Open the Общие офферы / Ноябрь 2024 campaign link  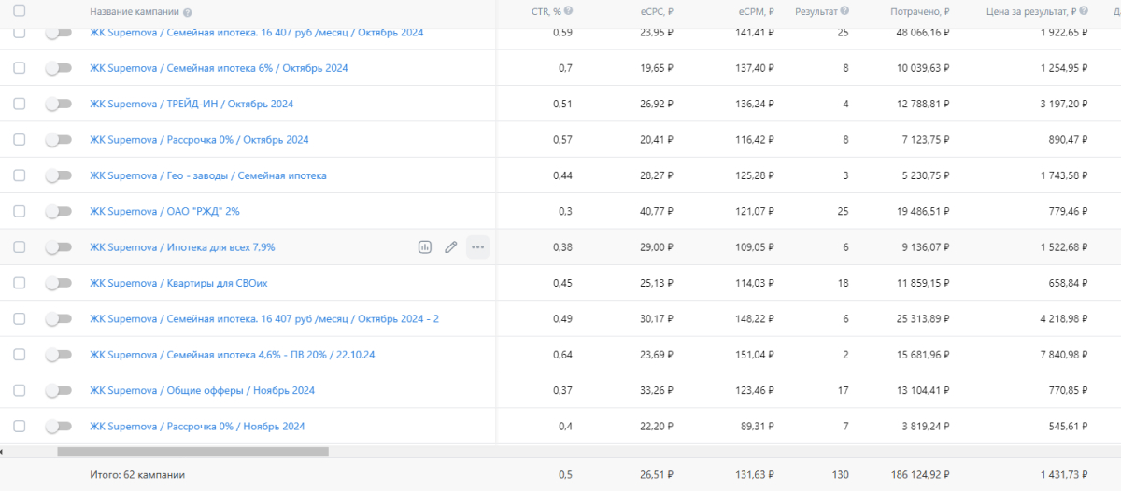click(x=202, y=390)
